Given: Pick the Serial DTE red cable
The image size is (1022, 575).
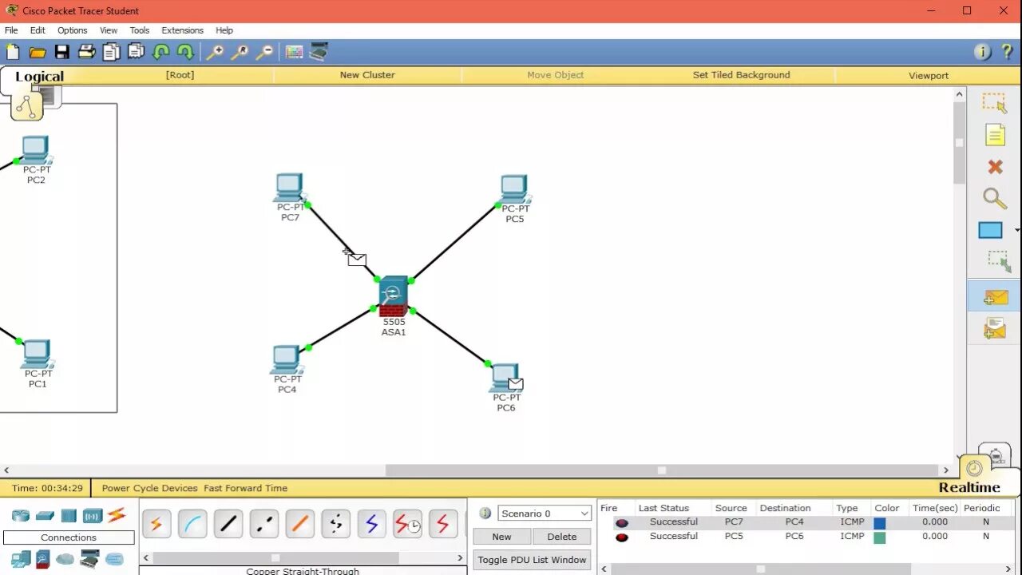Looking at the screenshot, I should click(x=444, y=524).
